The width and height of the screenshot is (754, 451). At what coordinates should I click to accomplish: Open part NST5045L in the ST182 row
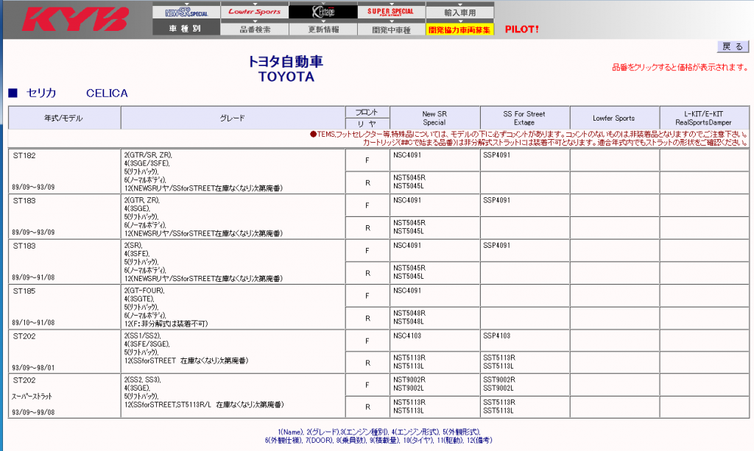[409, 186]
